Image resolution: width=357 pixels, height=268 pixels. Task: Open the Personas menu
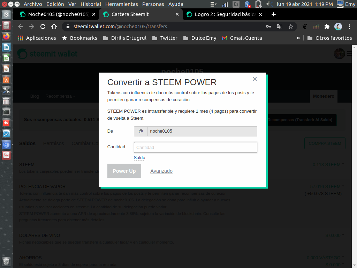click(153, 4)
